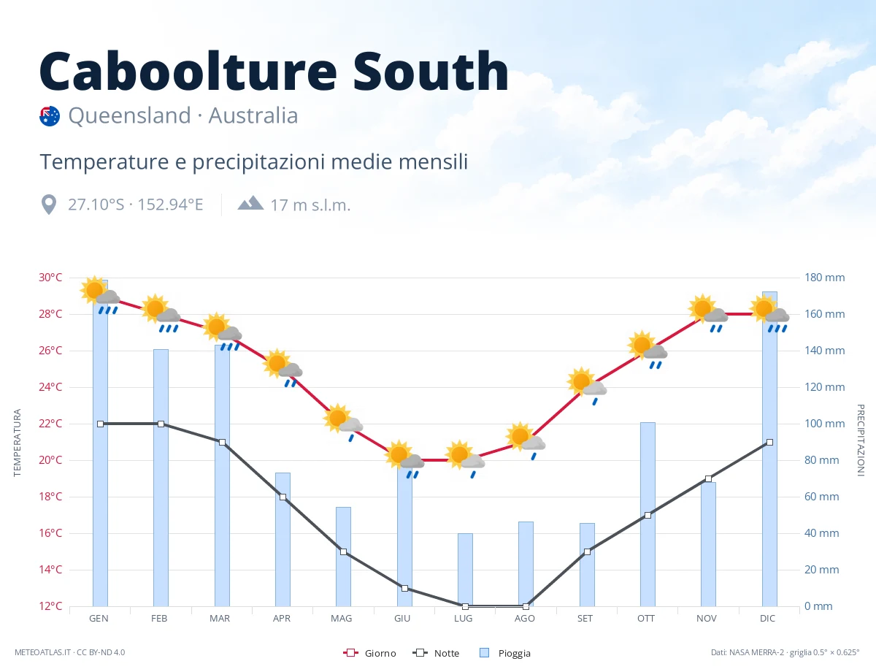
Task: Click the October rainfall bar
Action: 648,514
